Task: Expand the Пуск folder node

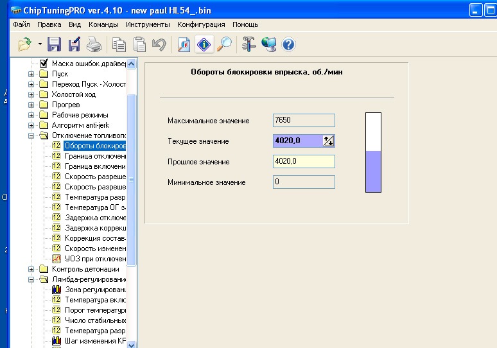Action: (31, 74)
